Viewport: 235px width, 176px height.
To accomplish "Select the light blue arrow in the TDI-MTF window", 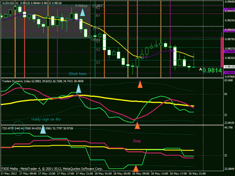I will tap(43, 129).
